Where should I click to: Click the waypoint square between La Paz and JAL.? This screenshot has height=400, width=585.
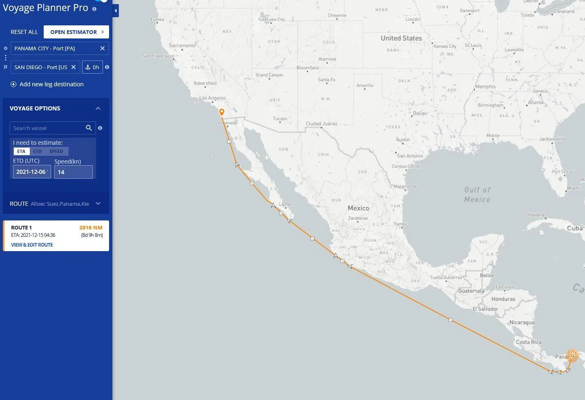click(313, 238)
